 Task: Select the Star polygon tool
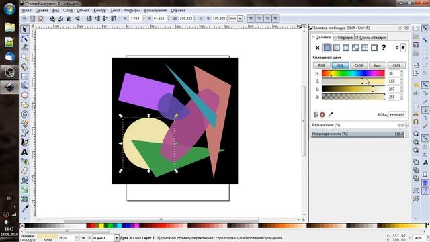click(25, 105)
